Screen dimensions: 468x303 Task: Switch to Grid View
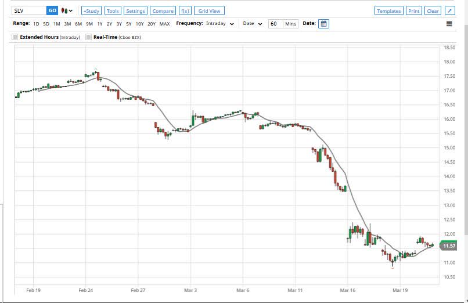(209, 10)
